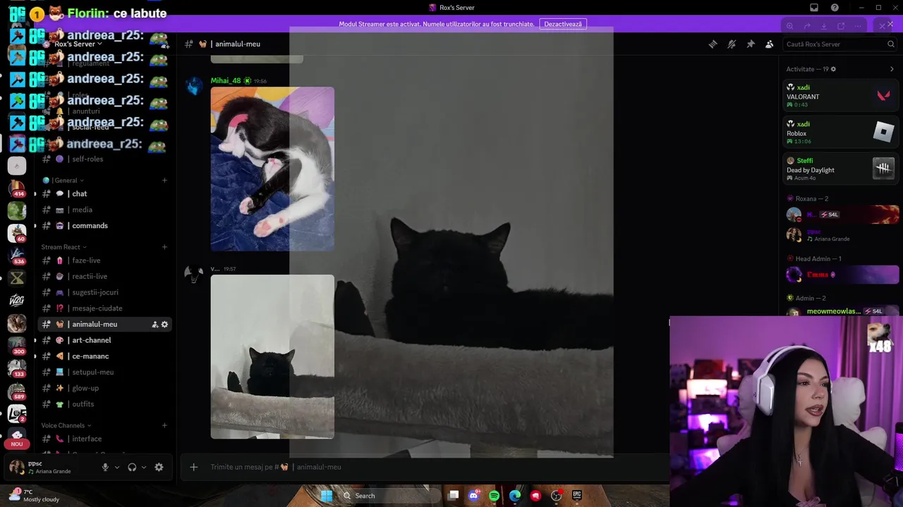903x507 pixels.
Task: Open the commands channel
Action: (x=104, y=226)
